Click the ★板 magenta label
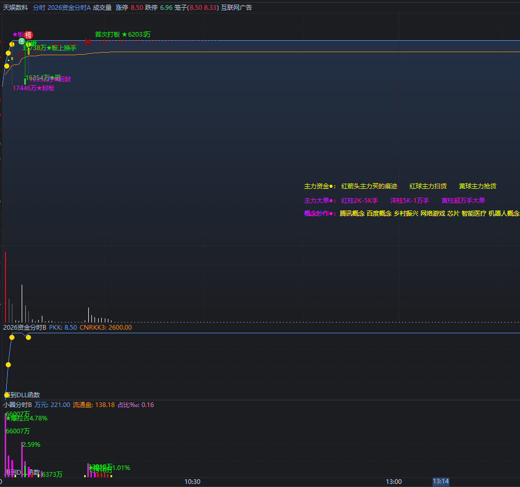This screenshot has height=487, width=520. pyautogui.click(x=18, y=35)
